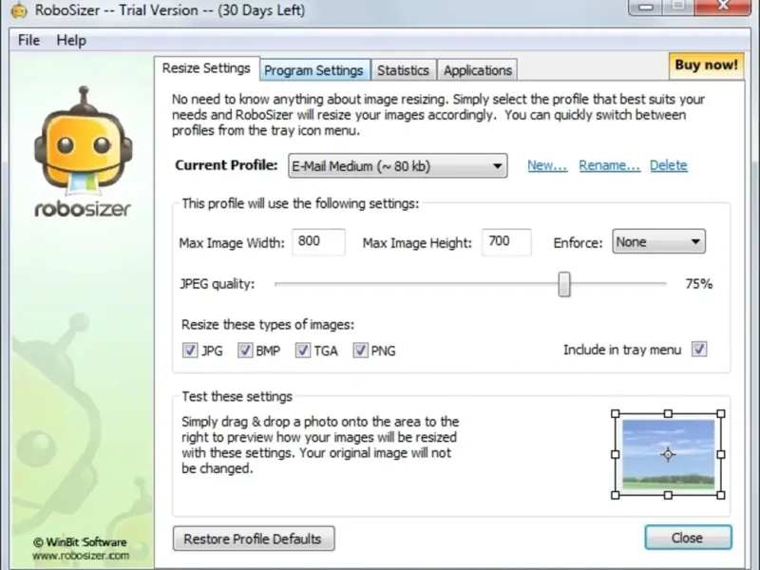The height and width of the screenshot is (570, 760).
Task: Switch to the Program Settings tab
Action: (314, 70)
